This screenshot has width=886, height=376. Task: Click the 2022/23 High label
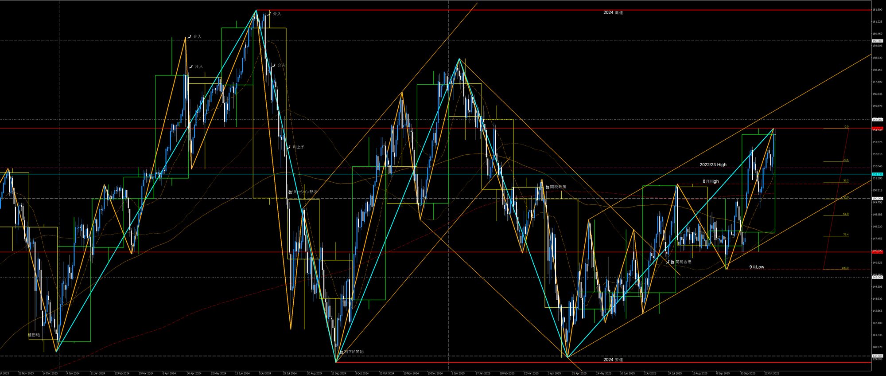(x=713, y=165)
